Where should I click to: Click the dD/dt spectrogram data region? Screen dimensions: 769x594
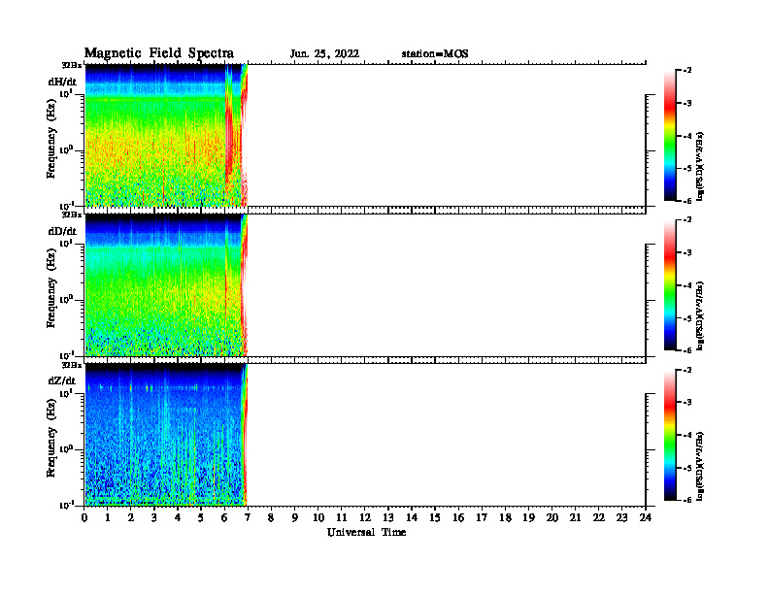166,285
